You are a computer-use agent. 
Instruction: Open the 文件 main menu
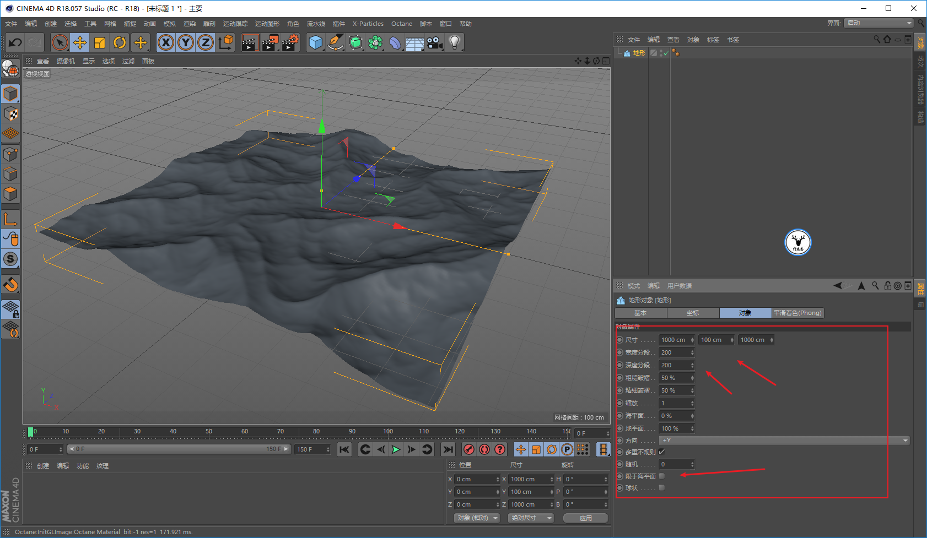coord(11,24)
